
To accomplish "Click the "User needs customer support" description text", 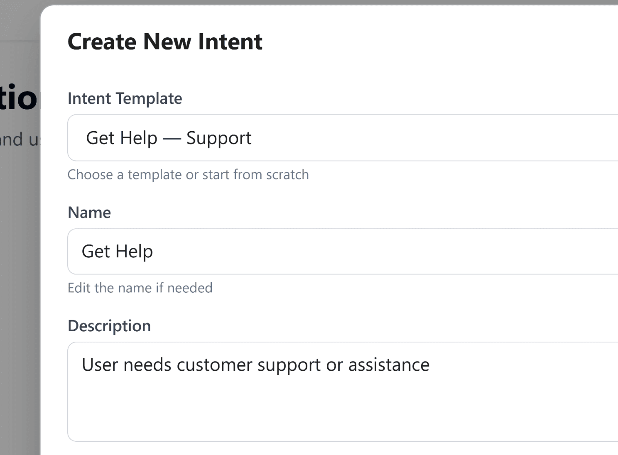I will 169,365.
